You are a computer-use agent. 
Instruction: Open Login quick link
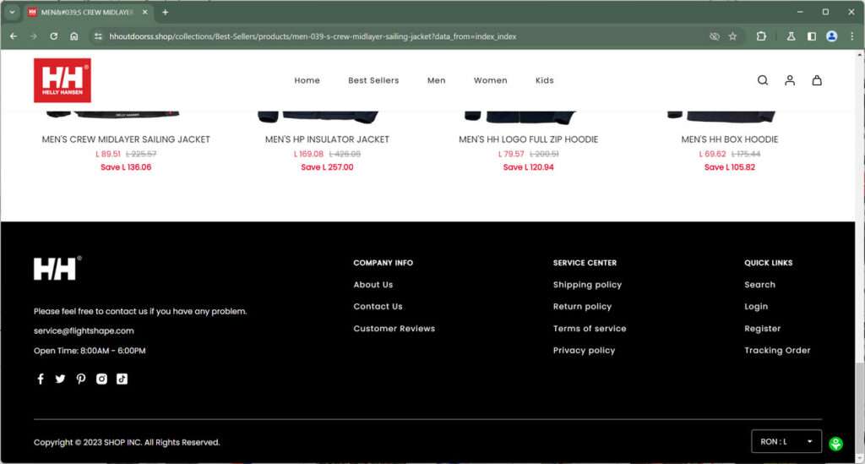click(756, 306)
